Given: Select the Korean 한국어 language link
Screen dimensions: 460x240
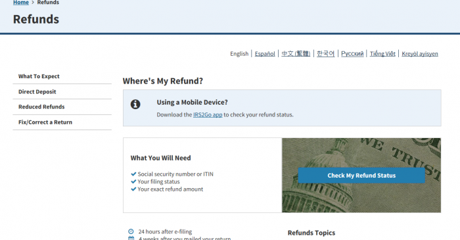Looking at the screenshot, I should pos(326,54).
